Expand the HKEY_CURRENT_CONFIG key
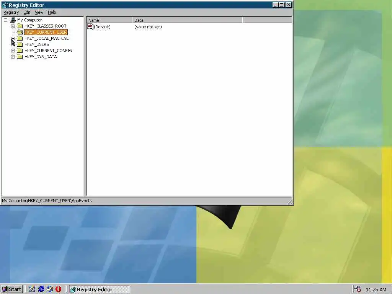Viewport: 392px width, 294px height. tap(13, 51)
